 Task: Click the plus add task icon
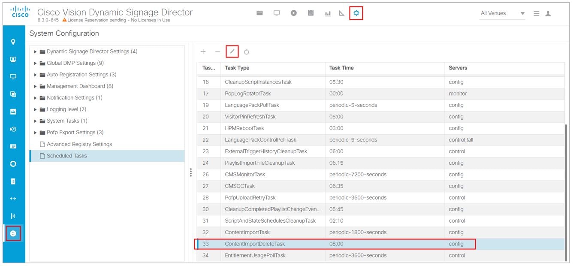click(203, 51)
